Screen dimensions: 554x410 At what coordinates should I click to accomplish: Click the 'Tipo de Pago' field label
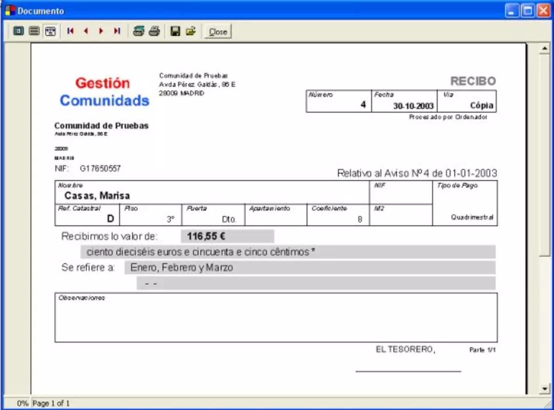pos(457,186)
